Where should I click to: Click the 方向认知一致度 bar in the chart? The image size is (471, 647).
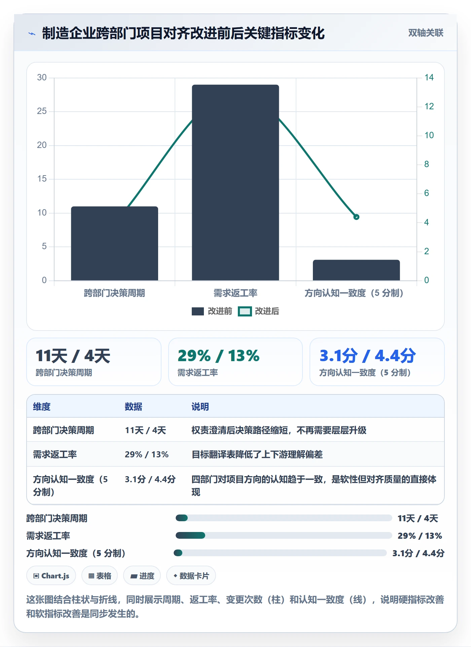click(x=356, y=270)
